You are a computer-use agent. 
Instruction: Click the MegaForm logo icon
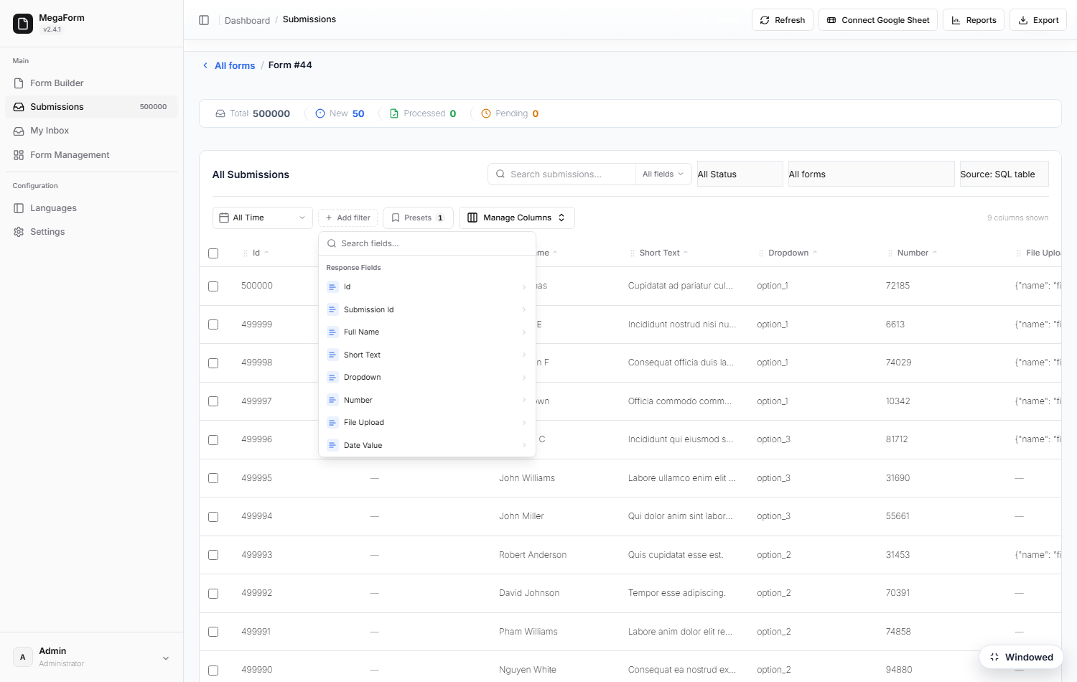(x=23, y=24)
